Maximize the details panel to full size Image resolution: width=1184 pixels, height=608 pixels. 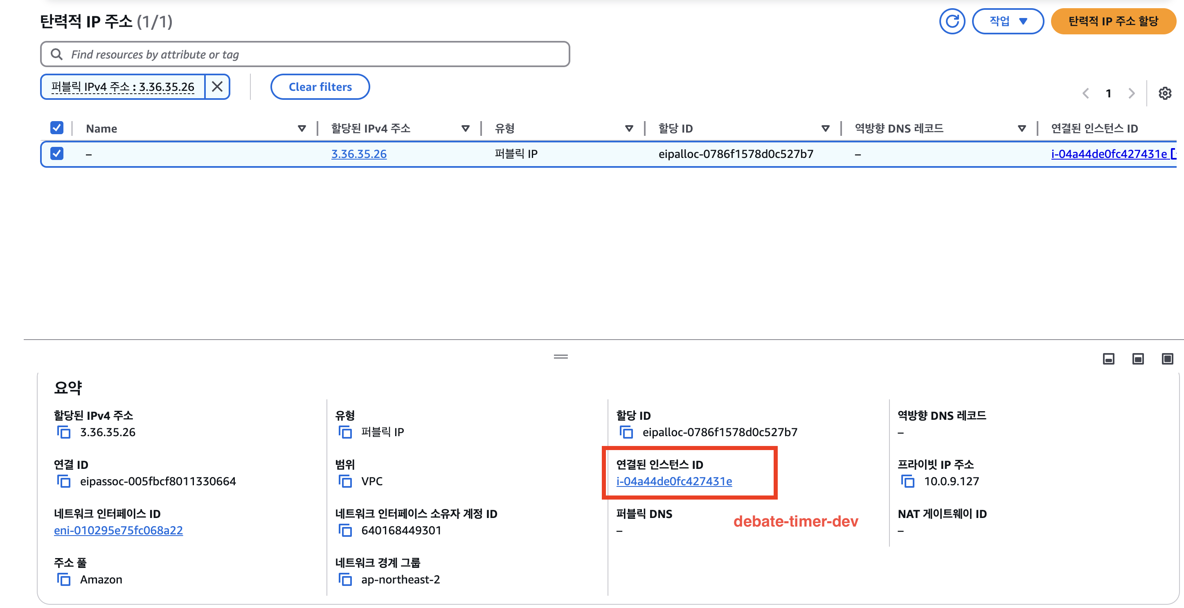(x=1167, y=358)
